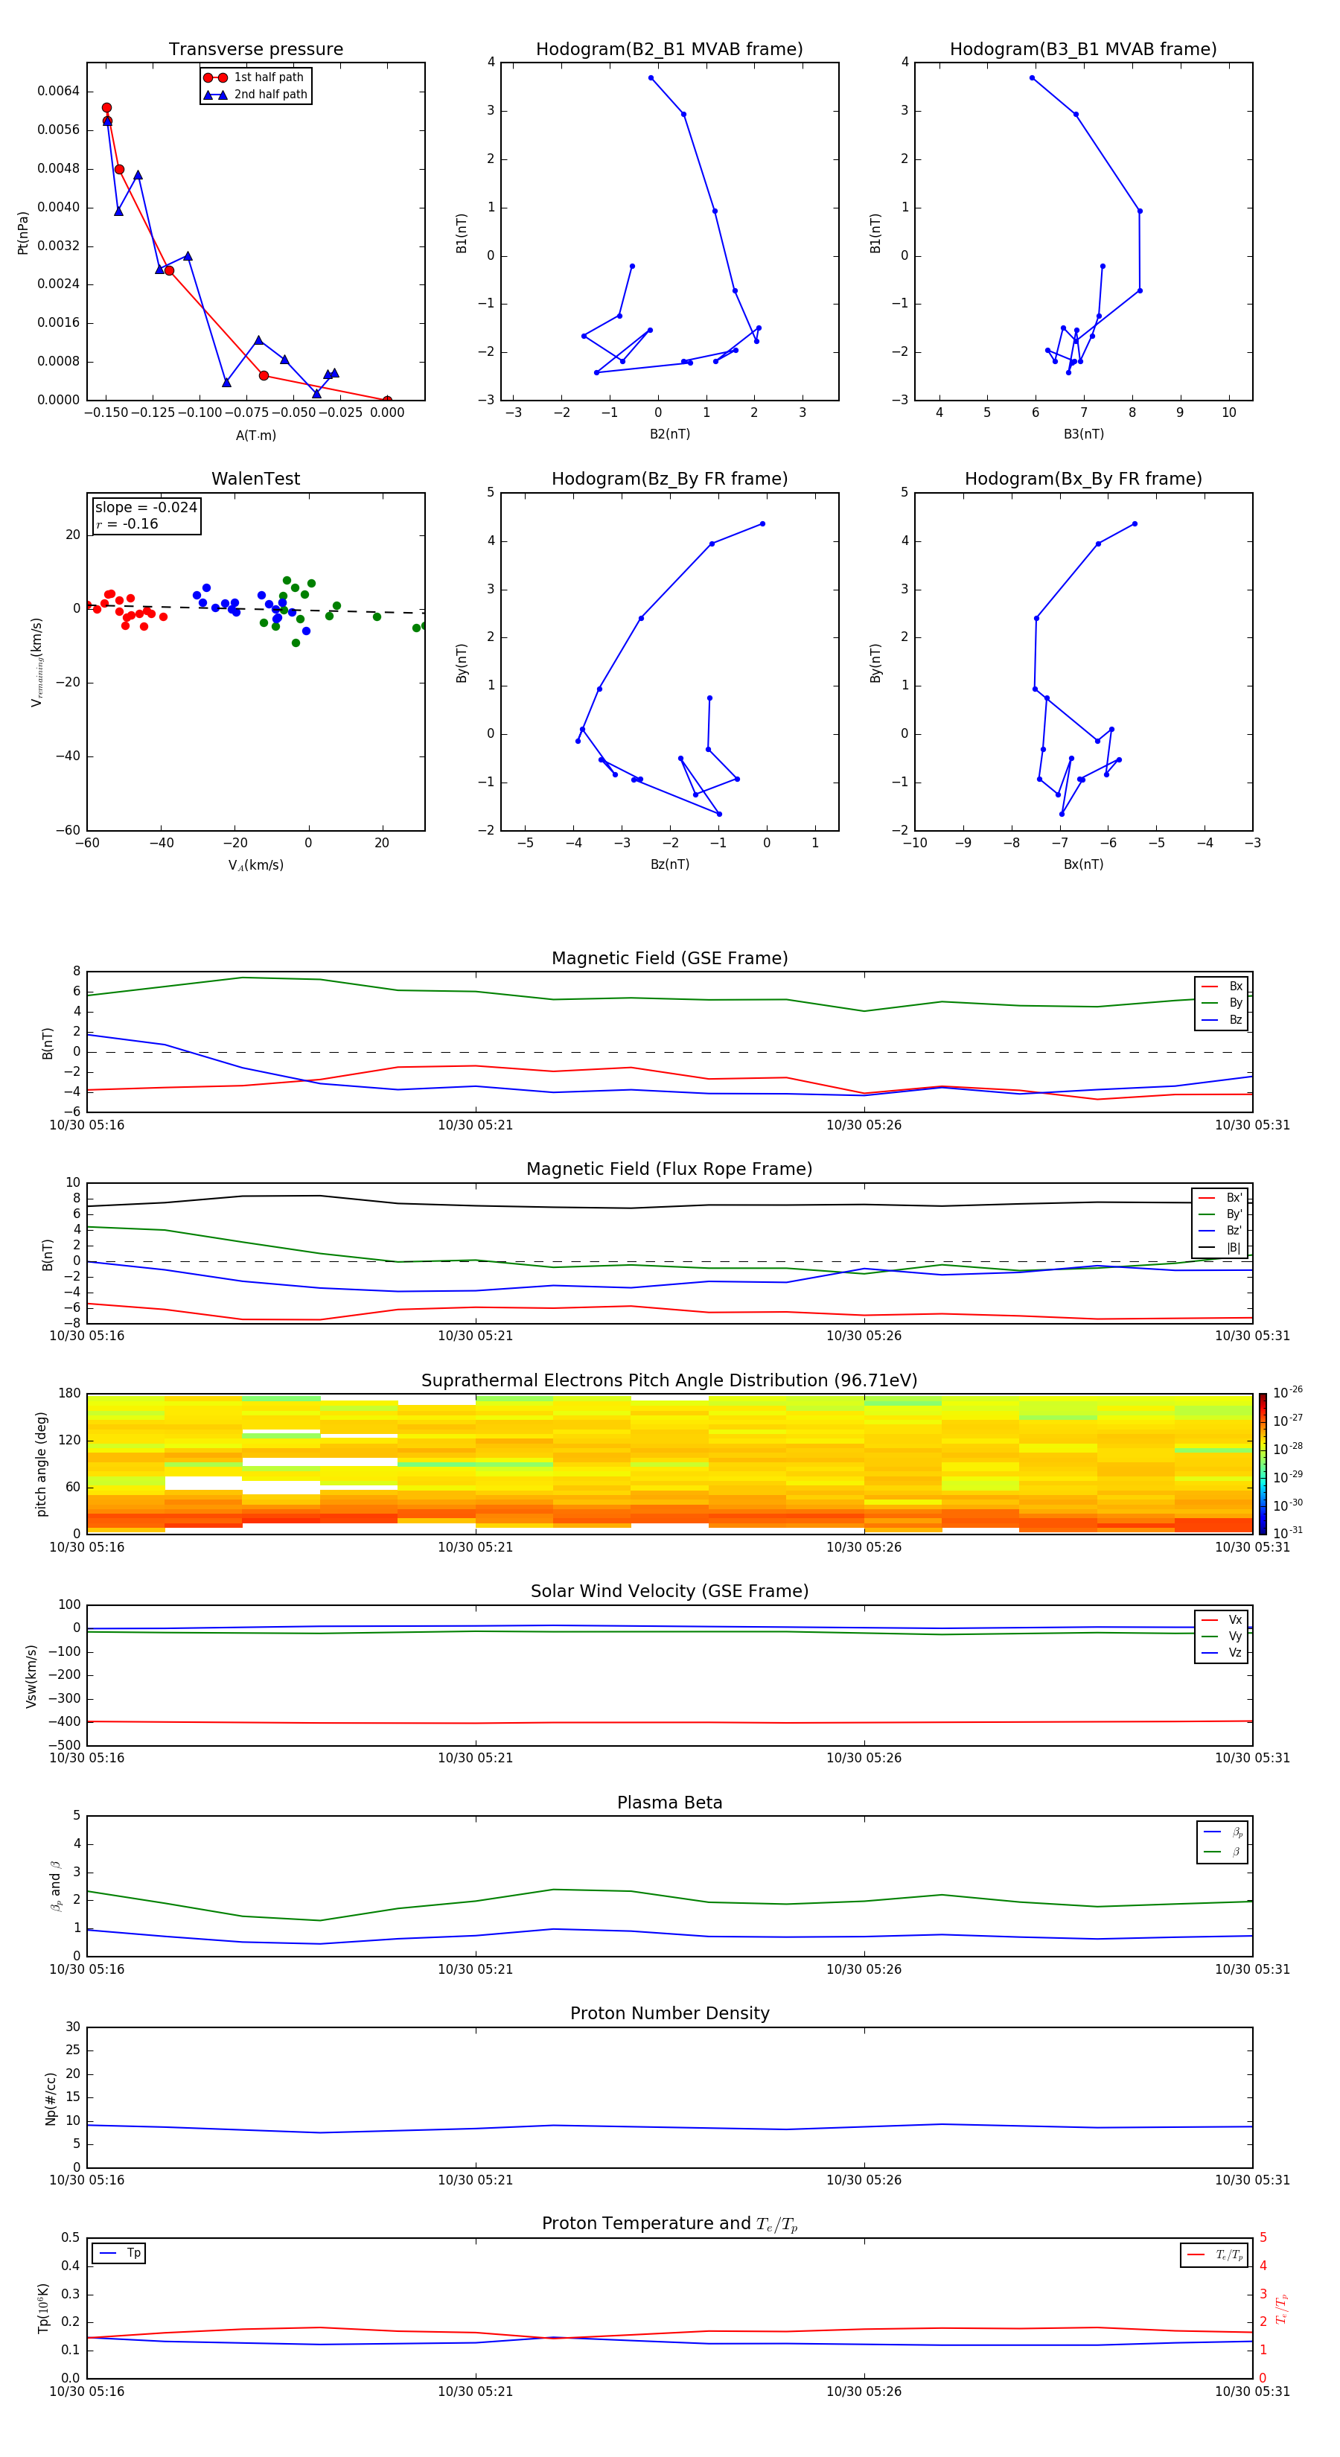Click the 10/30 05:21 tick under GSE panel
1340x2457 pixels.
click(x=475, y=1126)
